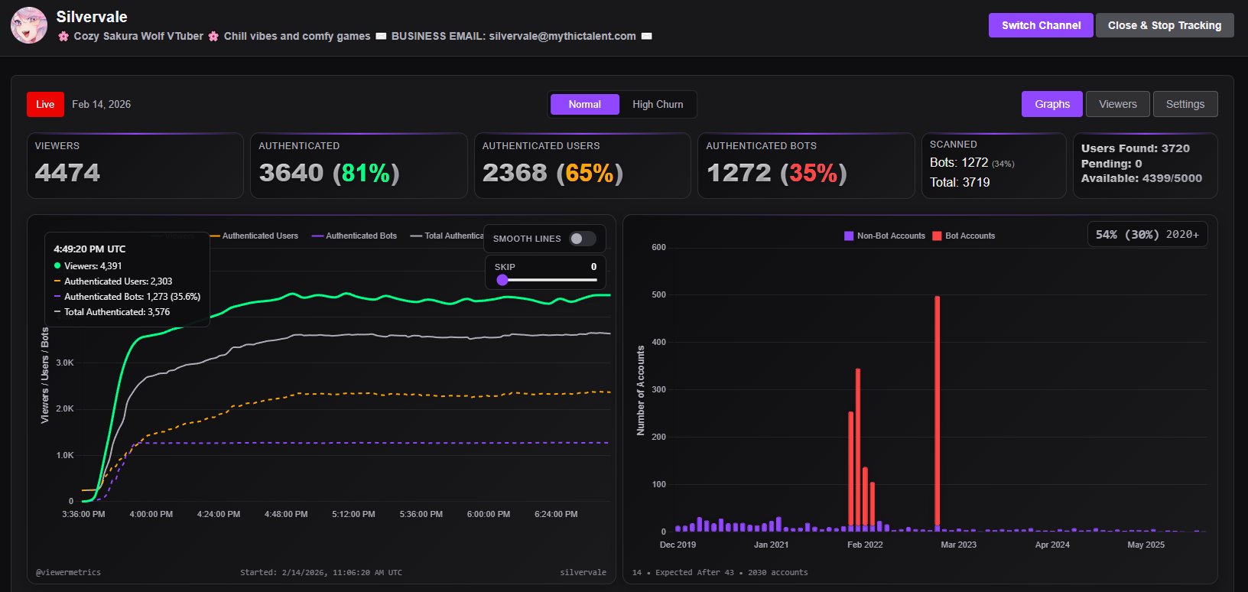1248x592 pixels.
Task: Open the Viewers tab
Action: pyautogui.click(x=1118, y=104)
